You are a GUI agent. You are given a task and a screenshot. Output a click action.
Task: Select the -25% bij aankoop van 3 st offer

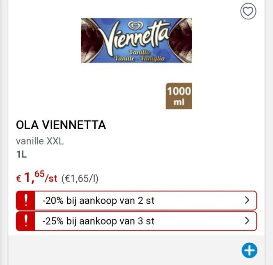[136, 221]
